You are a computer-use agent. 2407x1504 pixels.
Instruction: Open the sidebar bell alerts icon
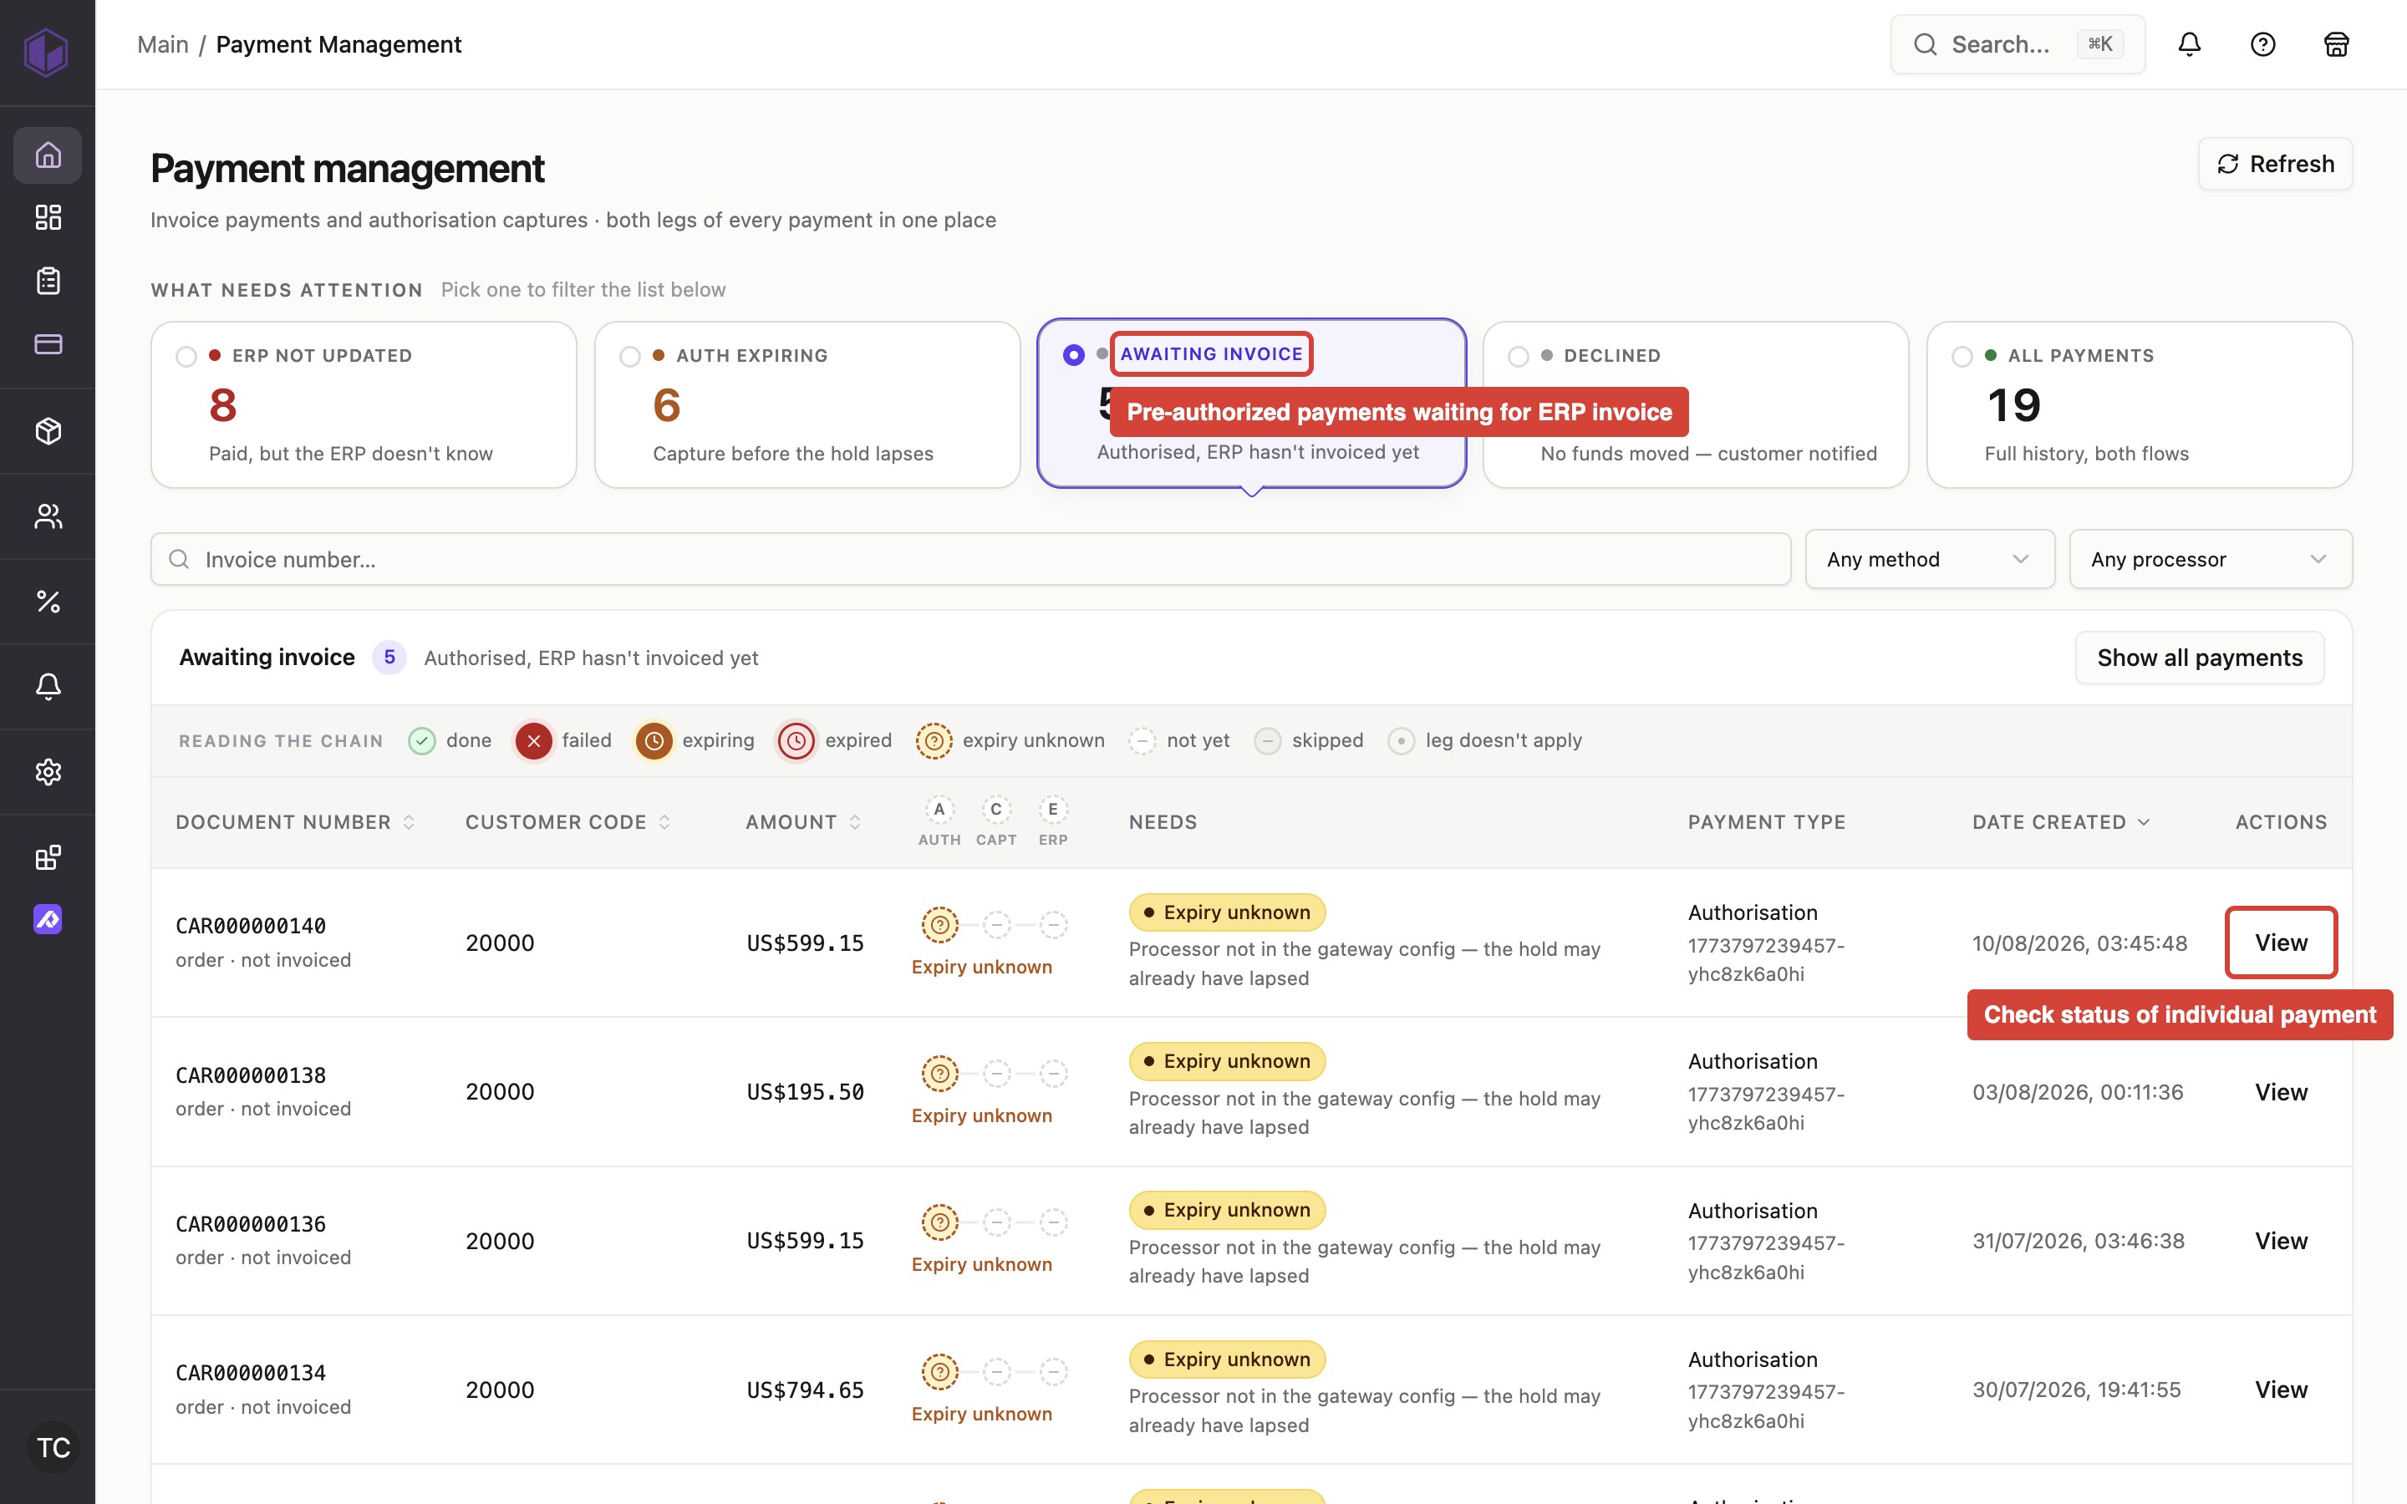[x=48, y=686]
